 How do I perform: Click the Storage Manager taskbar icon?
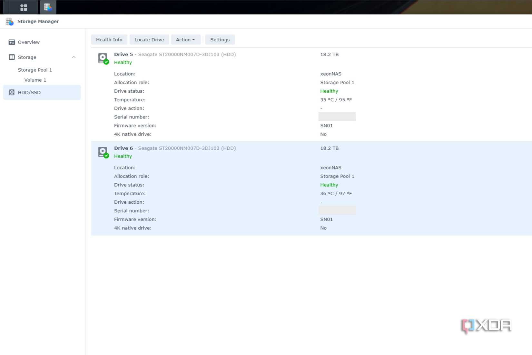point(48,7)
